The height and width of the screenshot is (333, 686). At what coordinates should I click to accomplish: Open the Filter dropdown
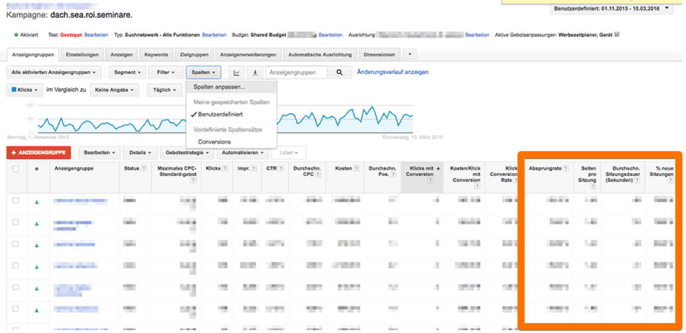165,72
